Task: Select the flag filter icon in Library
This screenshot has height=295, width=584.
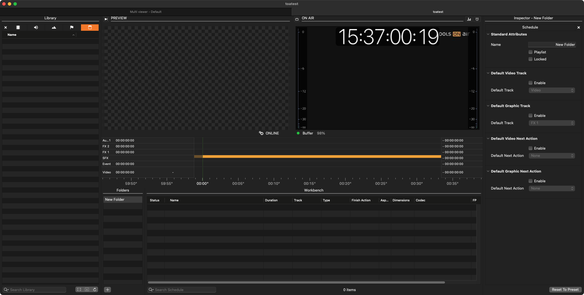Action: click(72, 27)
